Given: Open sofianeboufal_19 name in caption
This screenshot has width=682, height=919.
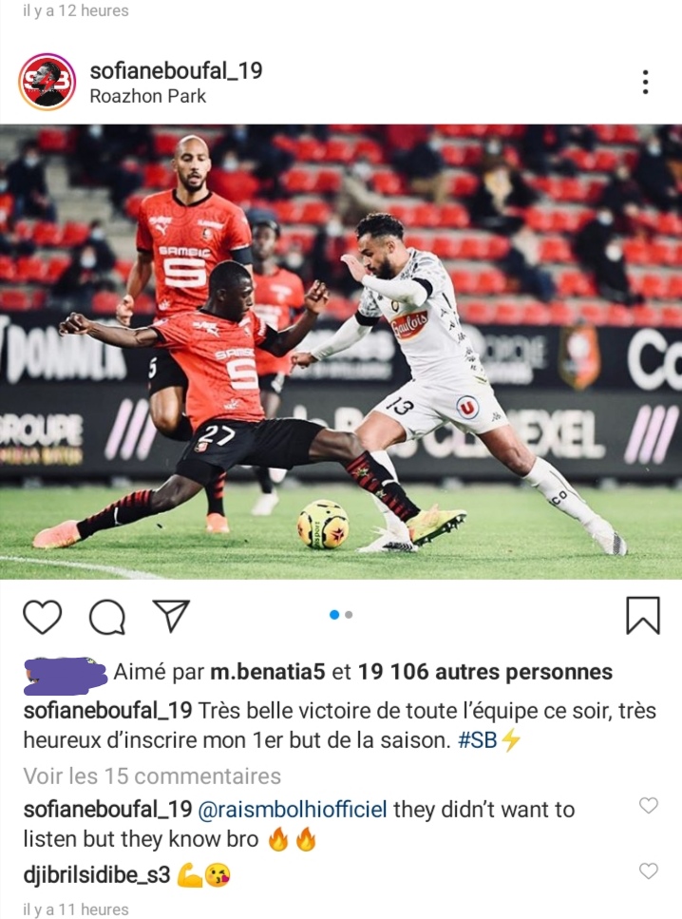Looking at the screenshot, I should 107,710.
